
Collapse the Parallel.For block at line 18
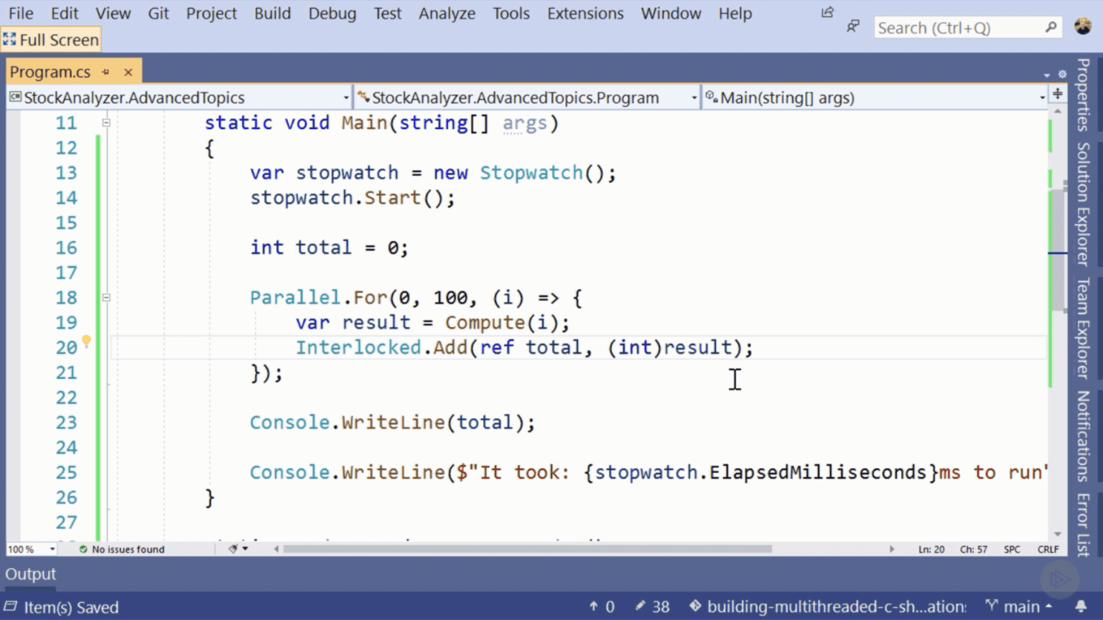tap(106, 297)
